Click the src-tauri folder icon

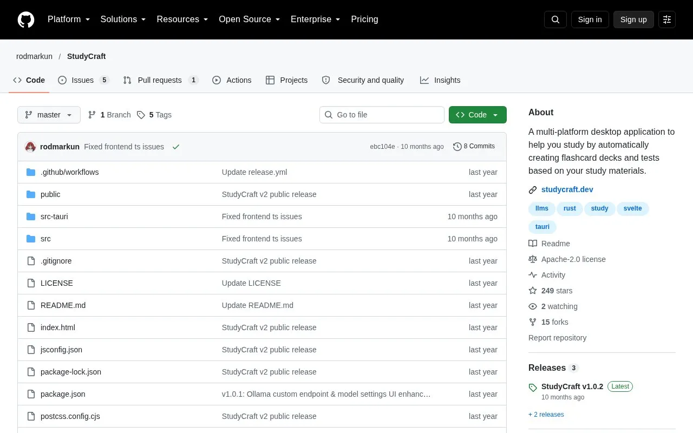[x=31, y=216]
